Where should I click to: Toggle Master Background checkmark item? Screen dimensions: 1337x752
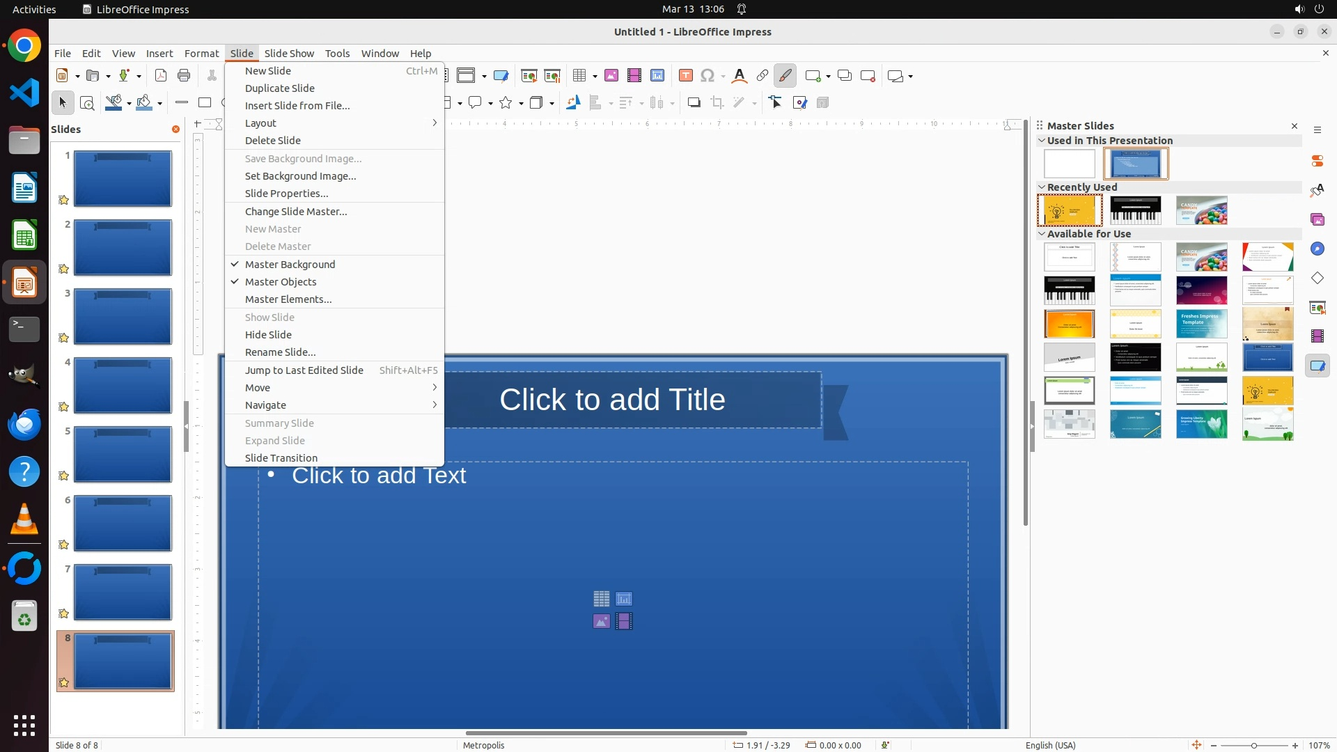pyautogui.click(x=290, y=265)
